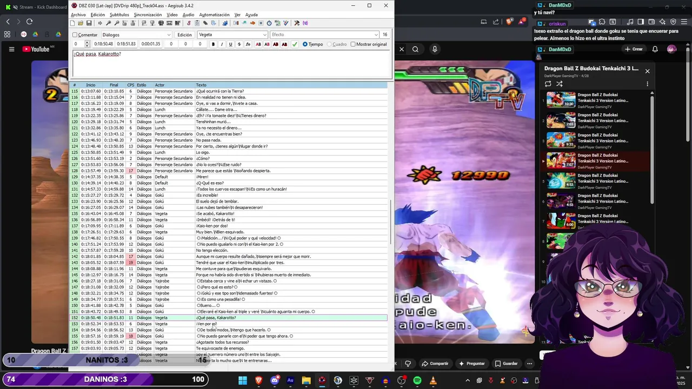Open the Automatización menu
Viewport: 692px width, 389px height.
click(x=214, y=15)
